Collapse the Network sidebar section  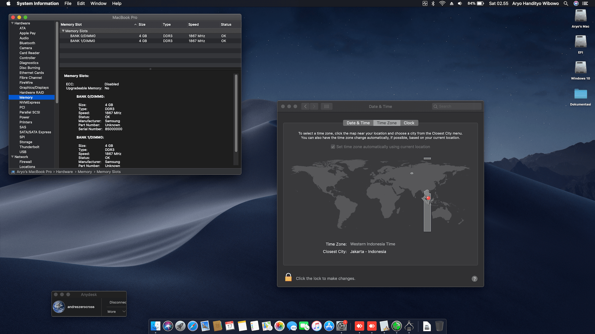pos(12,157)
